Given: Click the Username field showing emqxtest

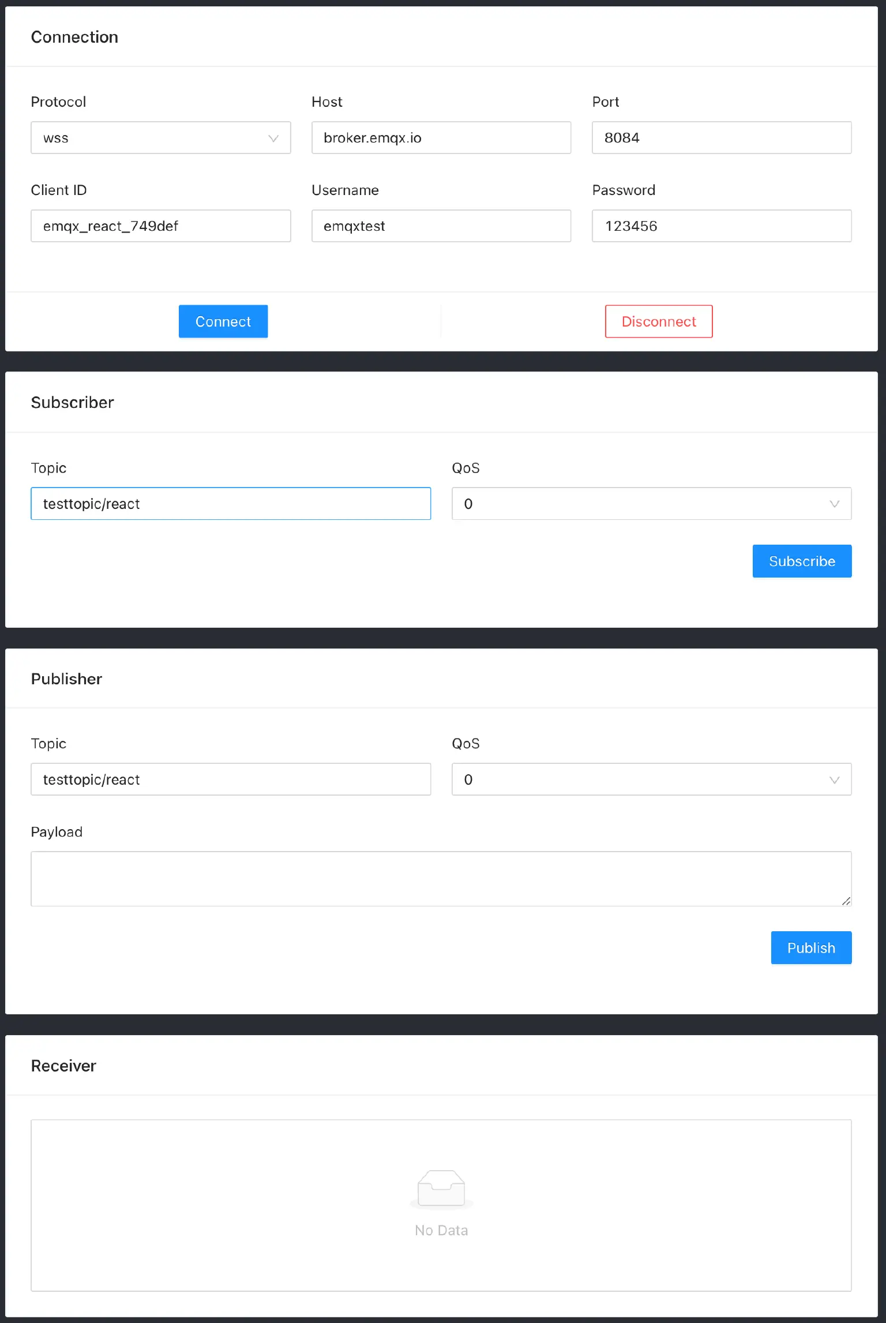Looking at the screenshot, I should pos(441,226).
